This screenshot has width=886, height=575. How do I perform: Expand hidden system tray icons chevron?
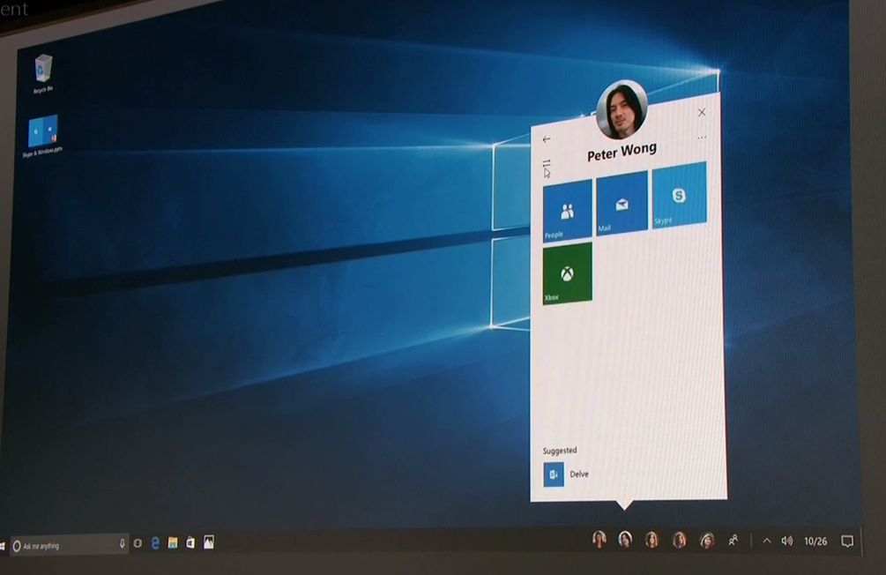(767, 541)
